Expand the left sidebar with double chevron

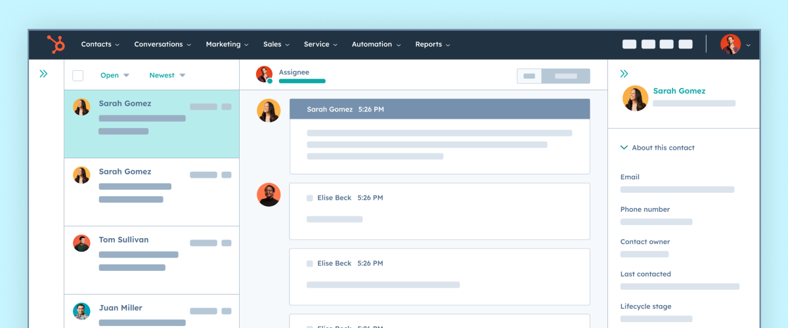point(43,74)
